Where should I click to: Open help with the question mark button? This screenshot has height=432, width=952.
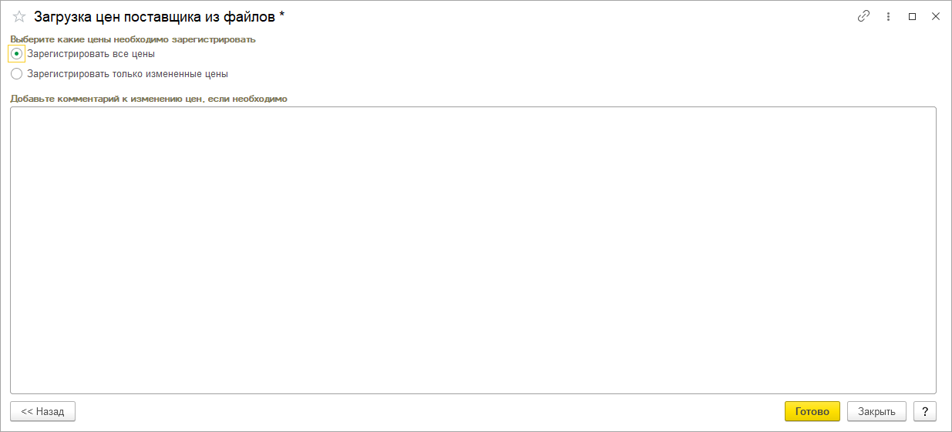coord(924,411)
